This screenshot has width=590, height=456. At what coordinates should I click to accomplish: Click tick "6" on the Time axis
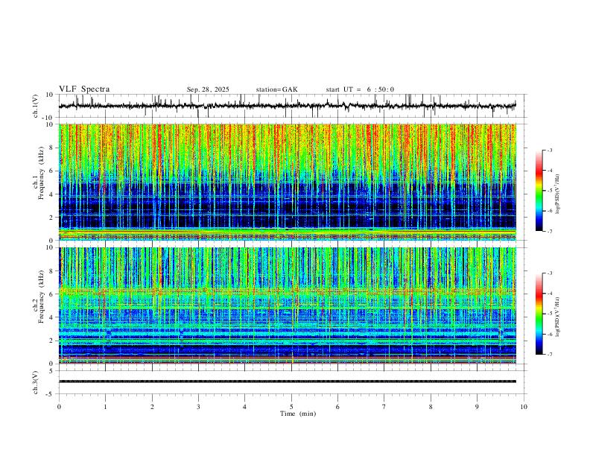[337, 407]
